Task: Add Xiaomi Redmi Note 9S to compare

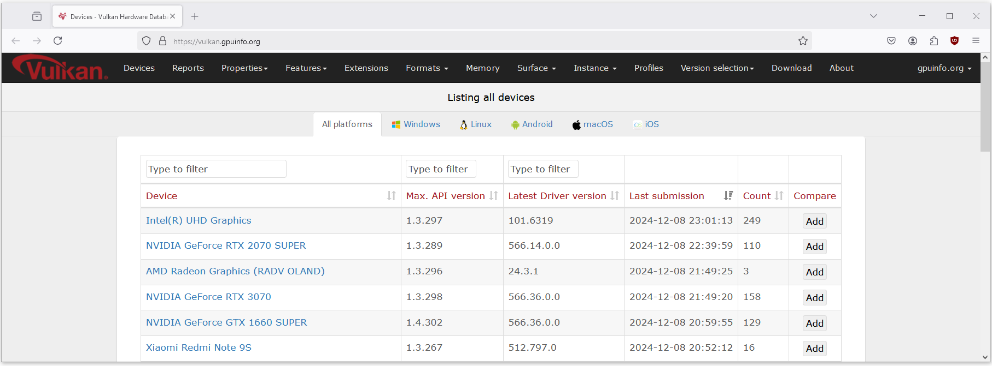Action: tap(815, 349)
